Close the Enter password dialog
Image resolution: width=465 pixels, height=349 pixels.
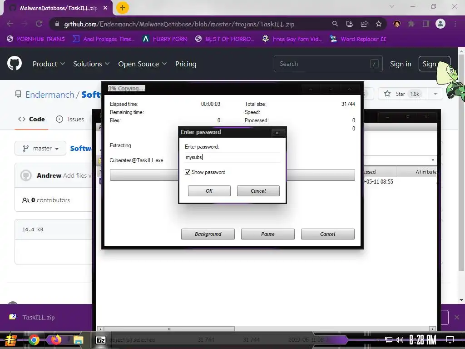pos(277,133)
